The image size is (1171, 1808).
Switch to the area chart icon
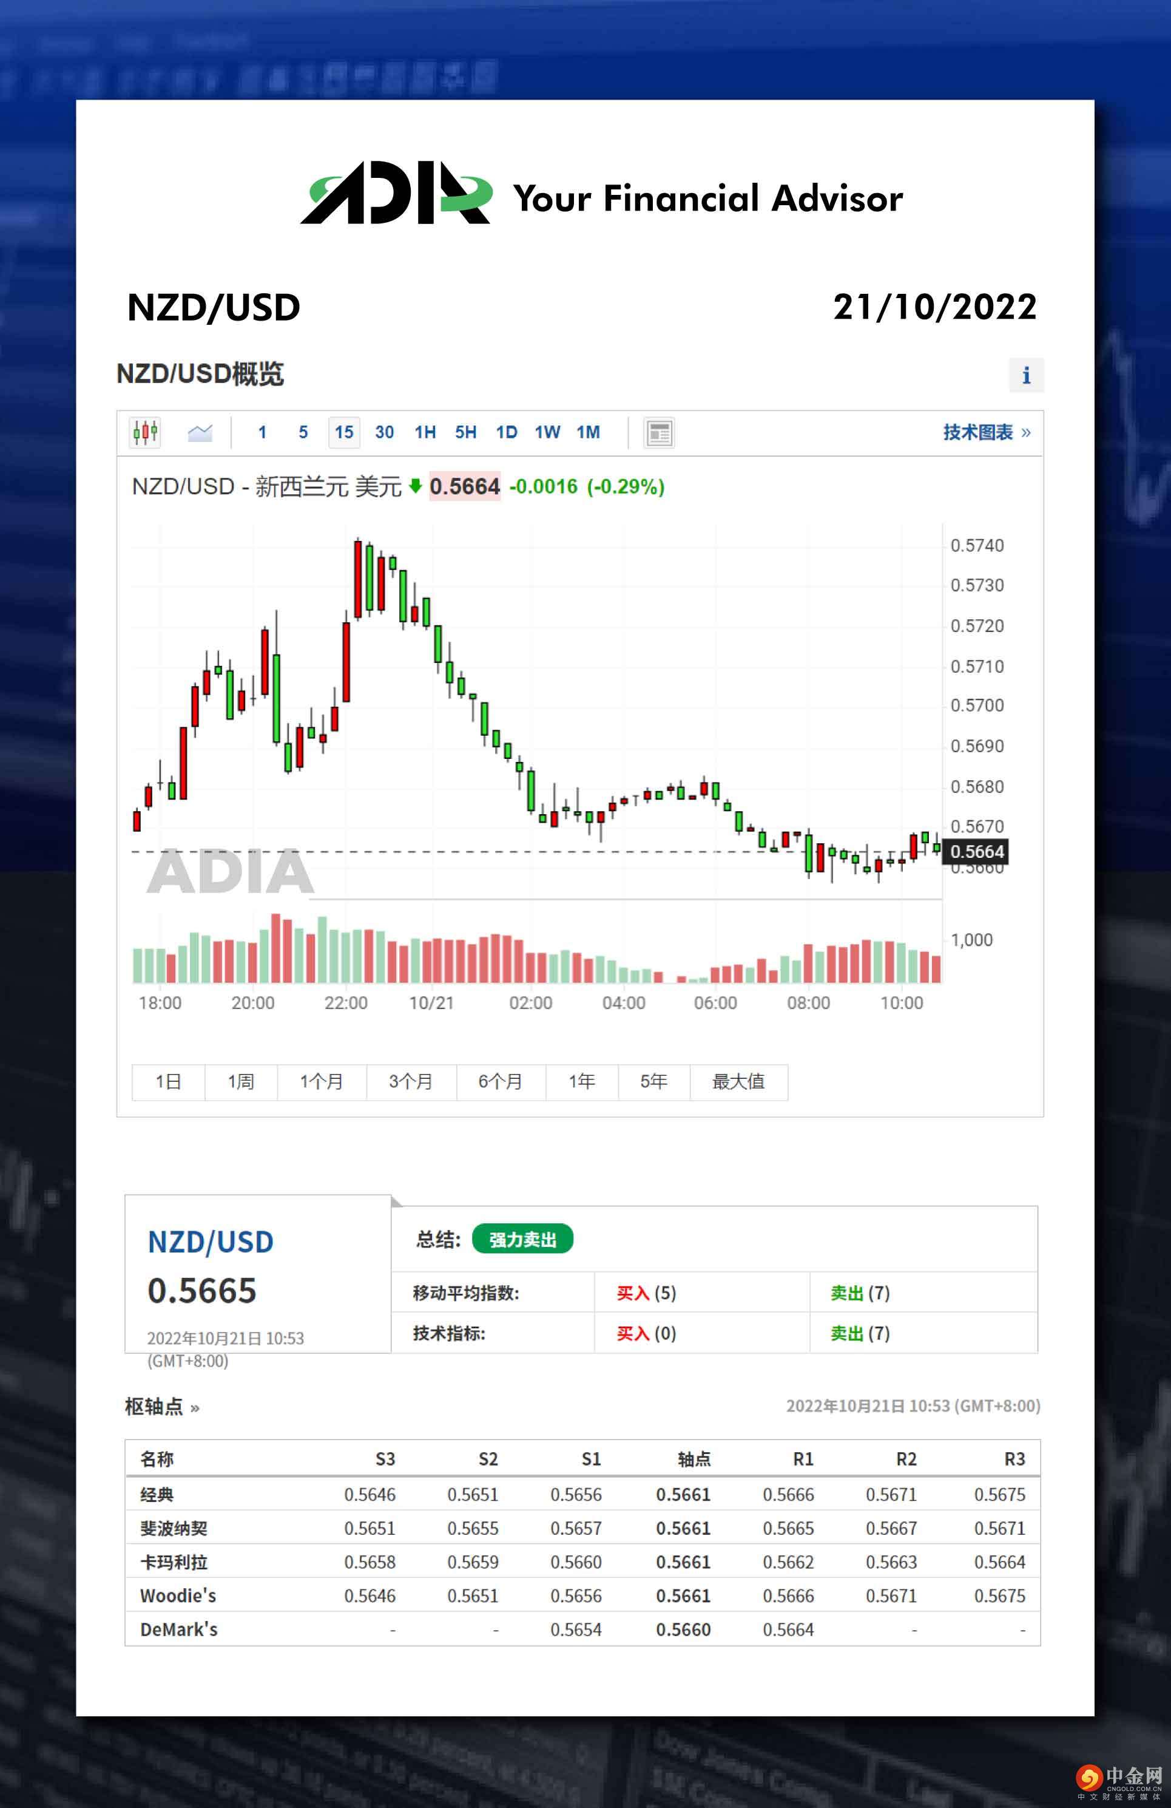200,432
